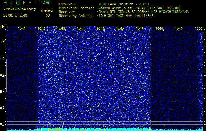
Task: Click the 1644 time marker
Action: click(x=81, y=28)
